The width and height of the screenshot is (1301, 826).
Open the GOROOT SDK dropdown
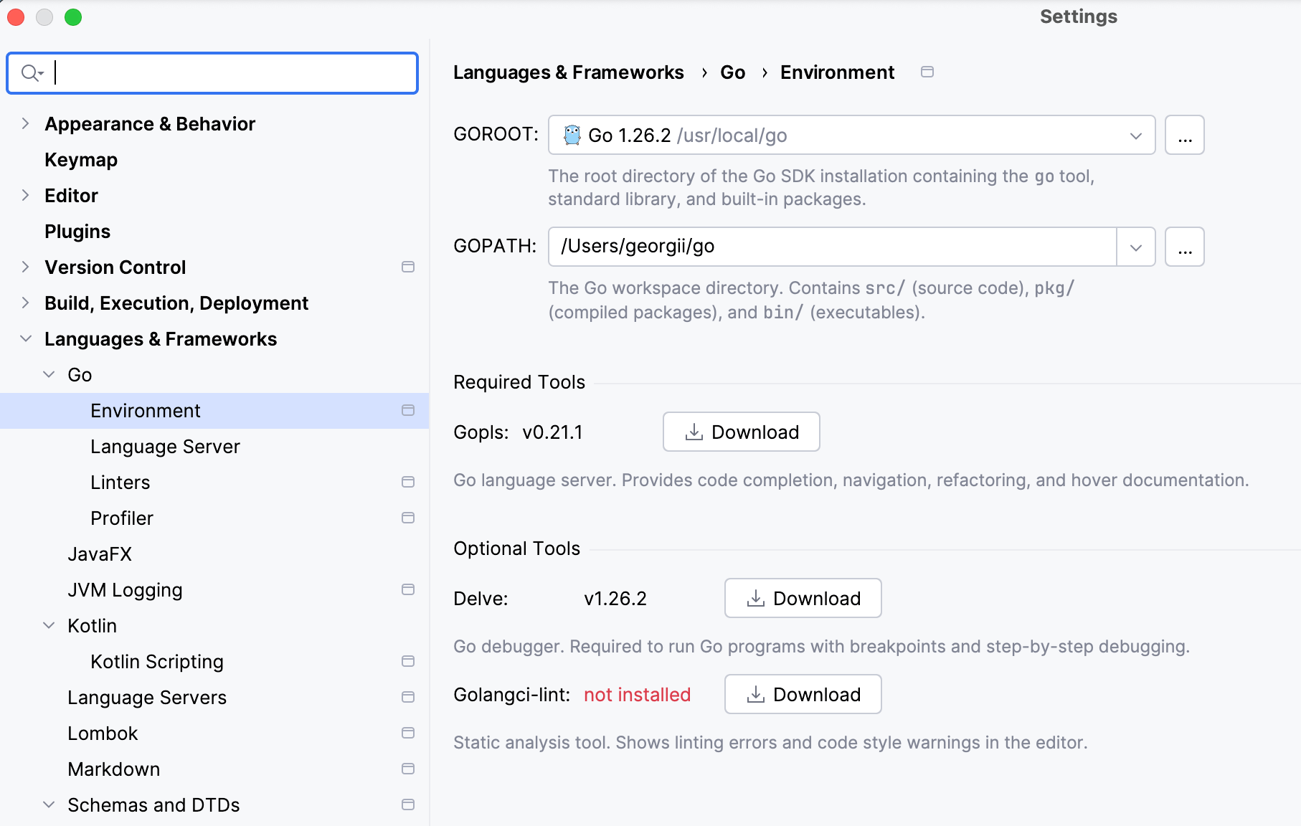pyautogui.click(x=1136, y=136)
